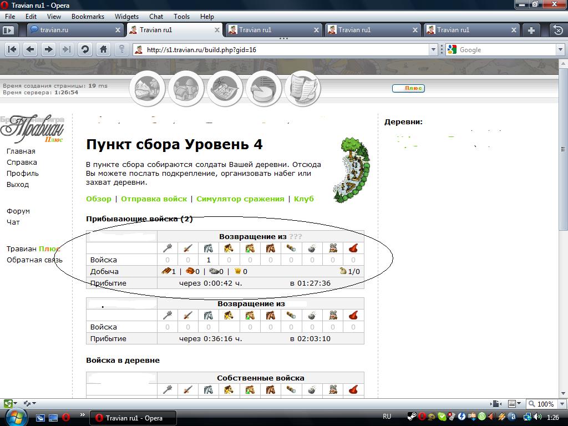Click the catapult icon in second returning table
This screenshot has height=426, width=568.
312,315
